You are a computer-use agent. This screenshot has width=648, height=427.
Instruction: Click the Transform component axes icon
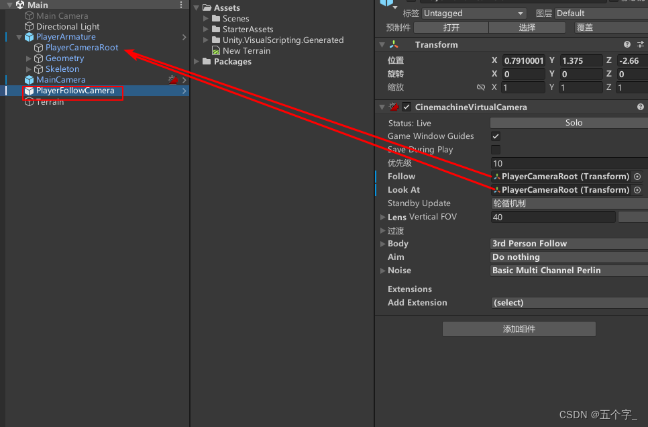point(394,44)
